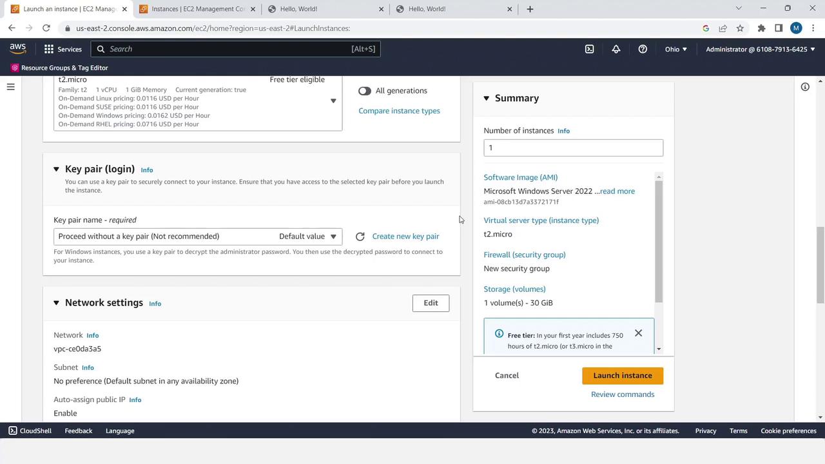
Task: Open the Software Image (AMI) summary link
Action: 521,177
